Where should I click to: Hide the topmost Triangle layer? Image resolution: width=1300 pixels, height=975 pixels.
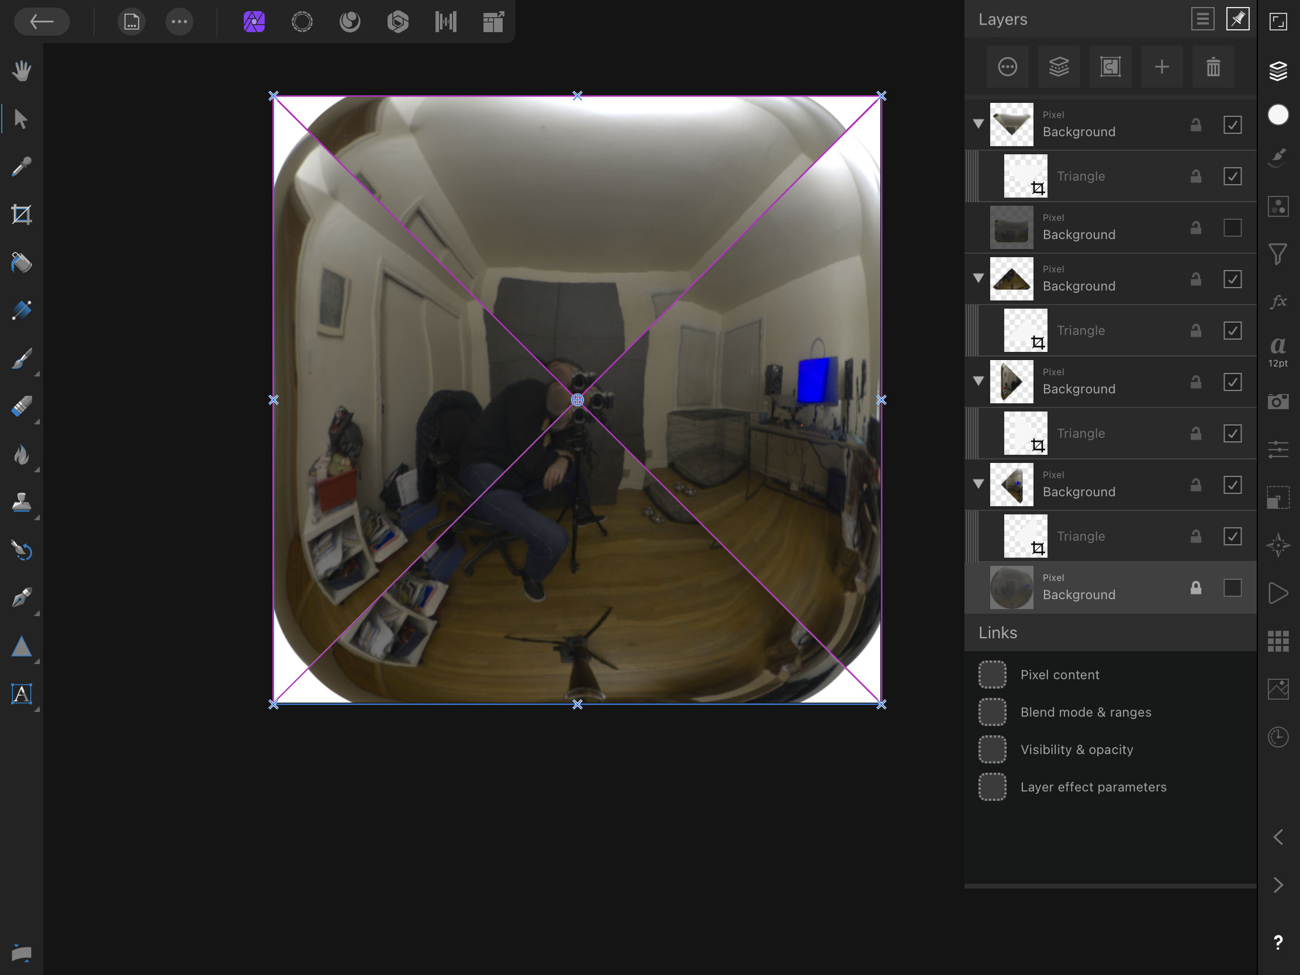[x=1232, y=176]
